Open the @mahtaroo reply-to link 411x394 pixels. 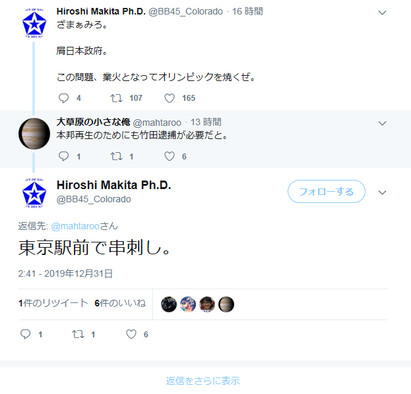click(75, 226)
